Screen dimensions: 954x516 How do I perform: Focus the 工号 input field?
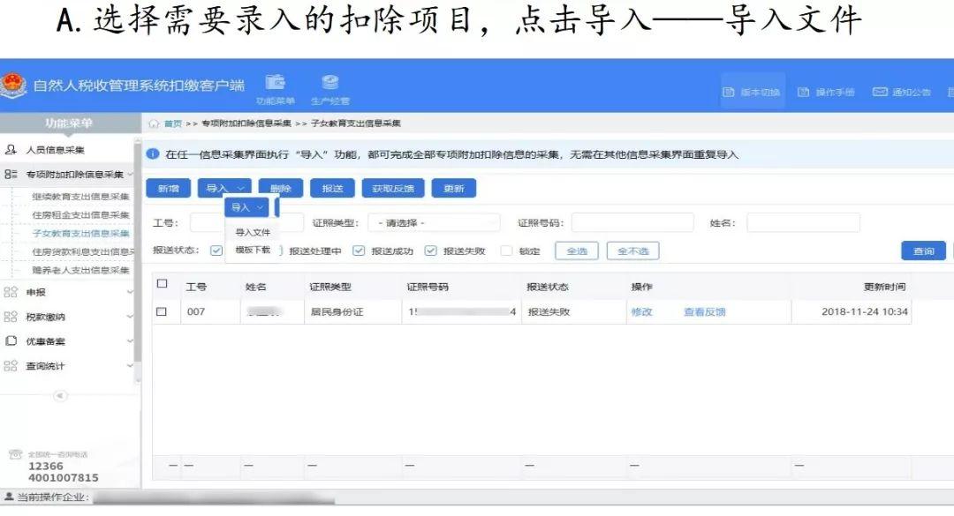point(246,222)
